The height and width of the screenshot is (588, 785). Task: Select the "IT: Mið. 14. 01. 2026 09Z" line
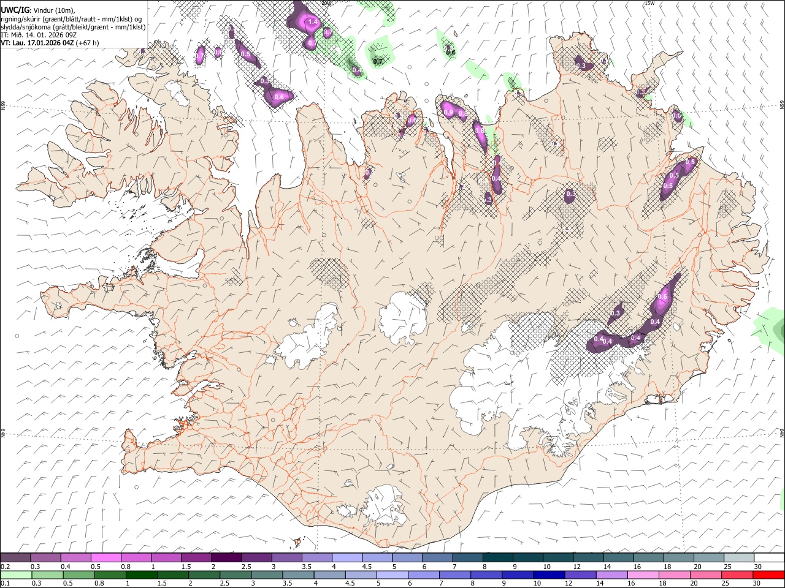(x=39, y=35)
